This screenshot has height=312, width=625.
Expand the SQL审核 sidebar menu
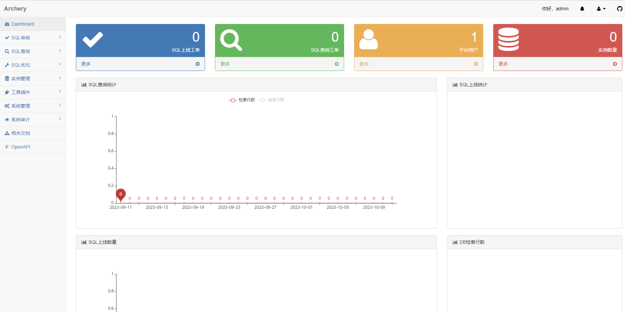(x=33, y=38)
